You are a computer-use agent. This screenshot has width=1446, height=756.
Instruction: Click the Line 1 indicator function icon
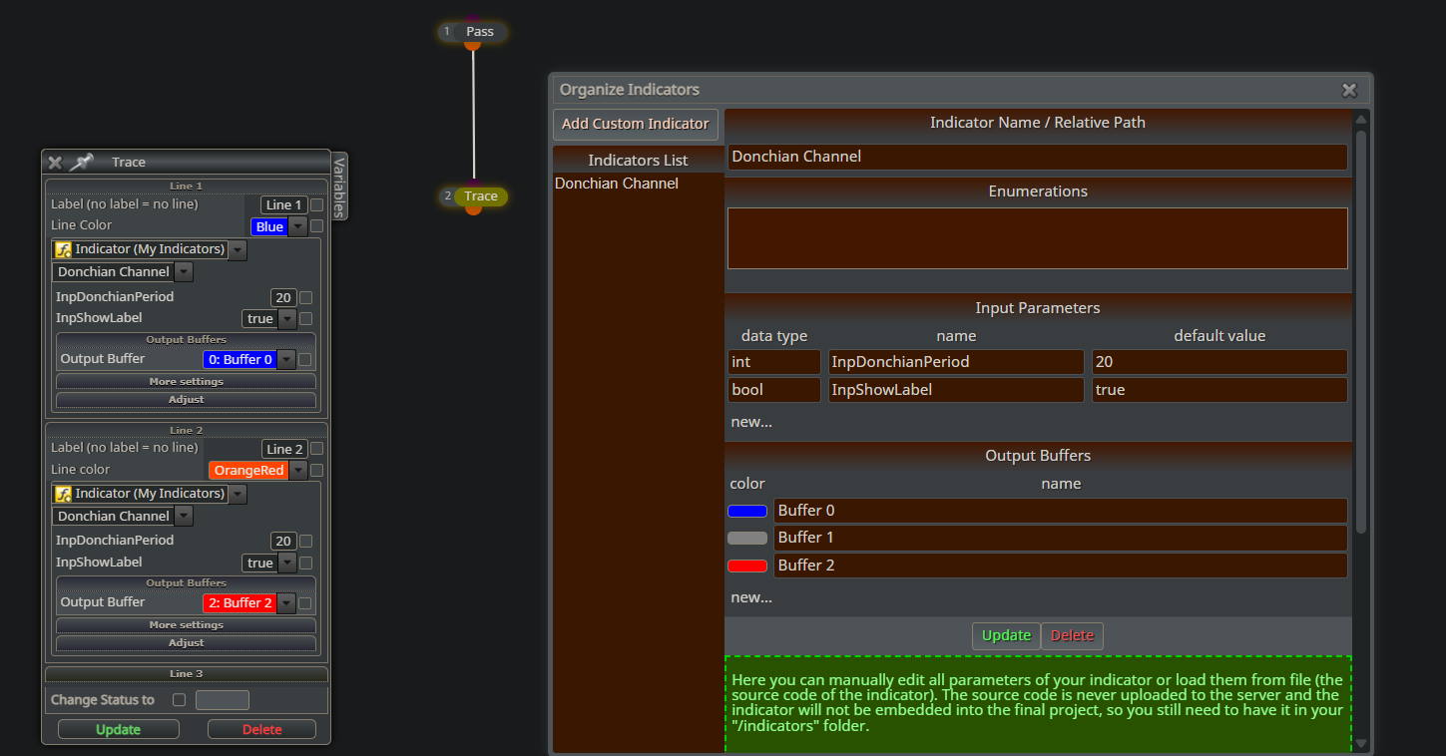(63, 249)
